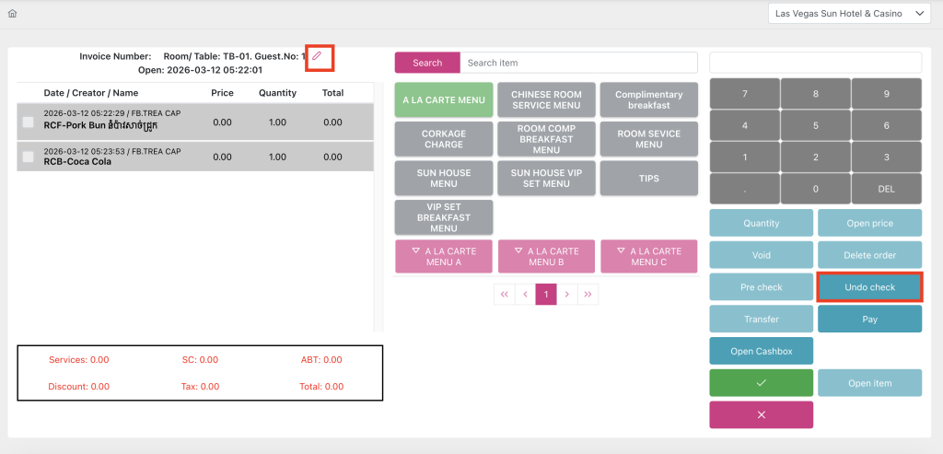Image resolution: width=943 pixels, height=454 pixels.
Task: Go to the last page of menu items
Action: 588,295
